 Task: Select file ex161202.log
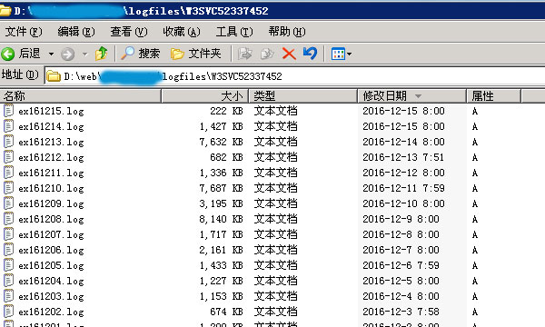pyautogui.click(x=51, y=312)
